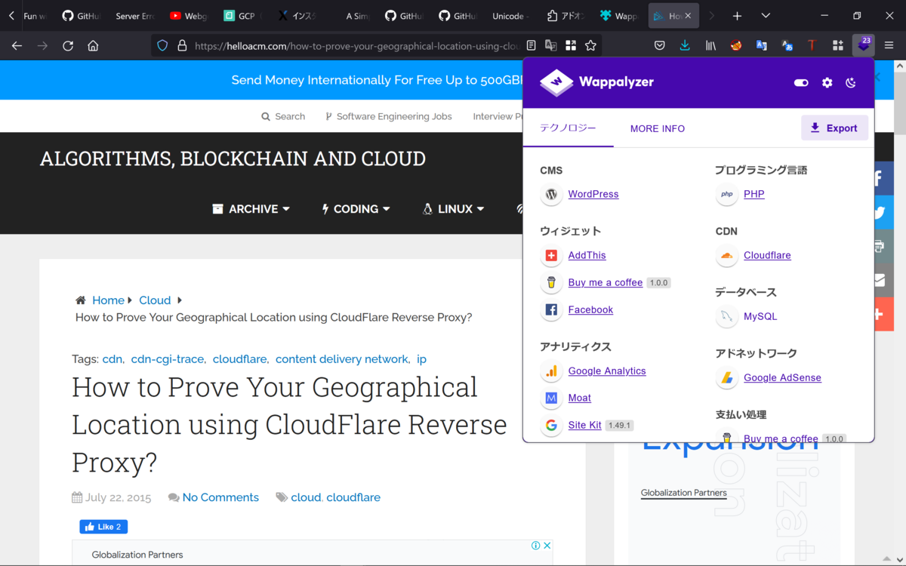The height and width of the screenshot is (566, 906).
Task: Reload the current page
Action: pos(68,45)
